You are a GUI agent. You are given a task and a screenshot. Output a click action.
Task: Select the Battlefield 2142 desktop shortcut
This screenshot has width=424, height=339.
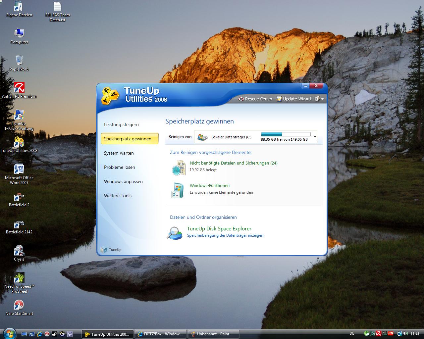(x=19, y=226)
